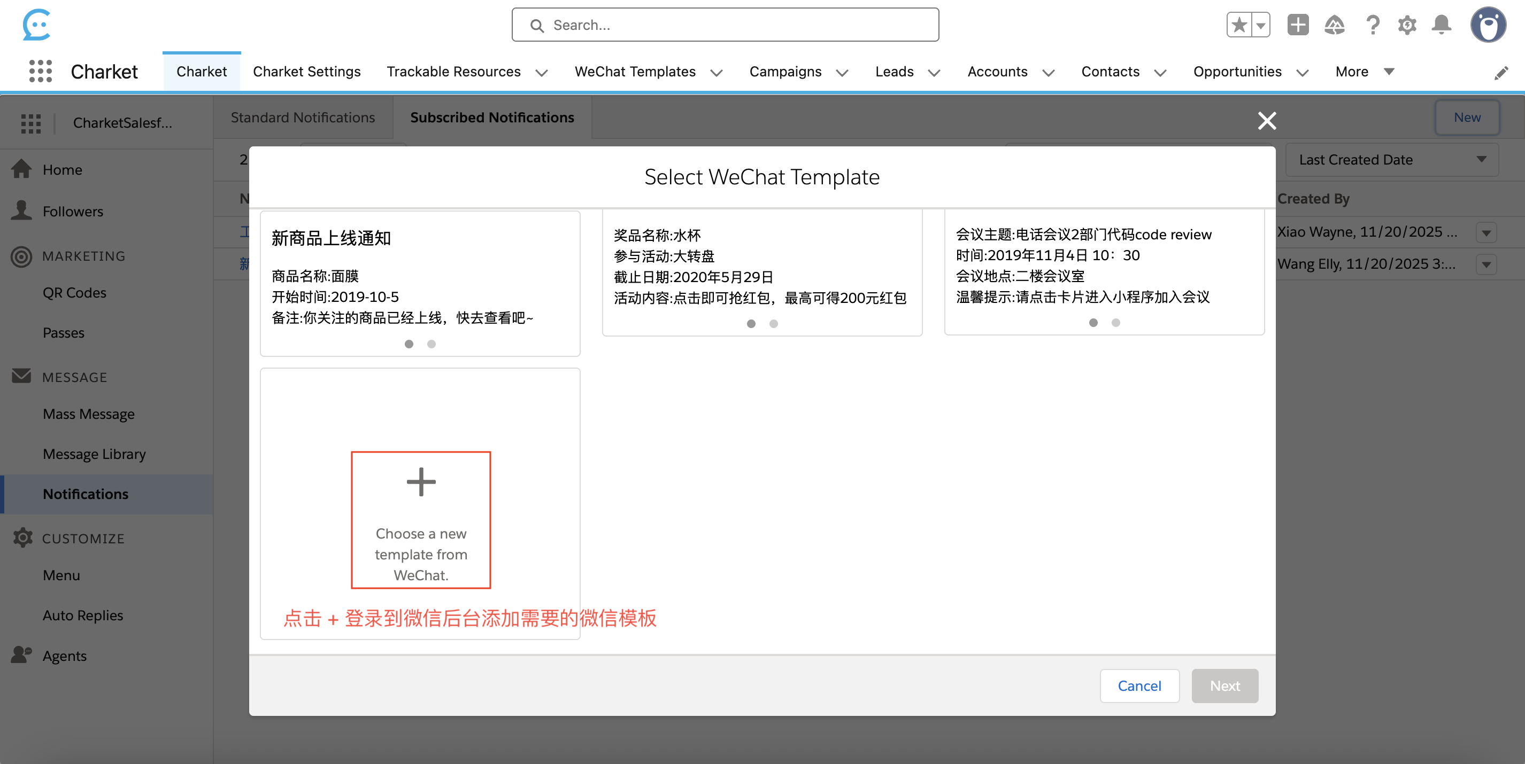Open the Salesforce app launcher waffle icon
Viewport: 1525px width, 764px height.
40,71
